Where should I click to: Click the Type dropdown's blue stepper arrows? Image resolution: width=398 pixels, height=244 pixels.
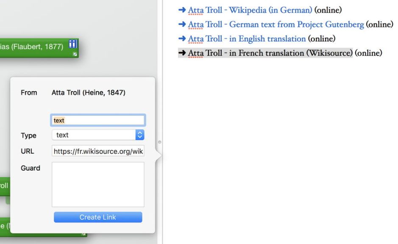(x=140, y=135)
